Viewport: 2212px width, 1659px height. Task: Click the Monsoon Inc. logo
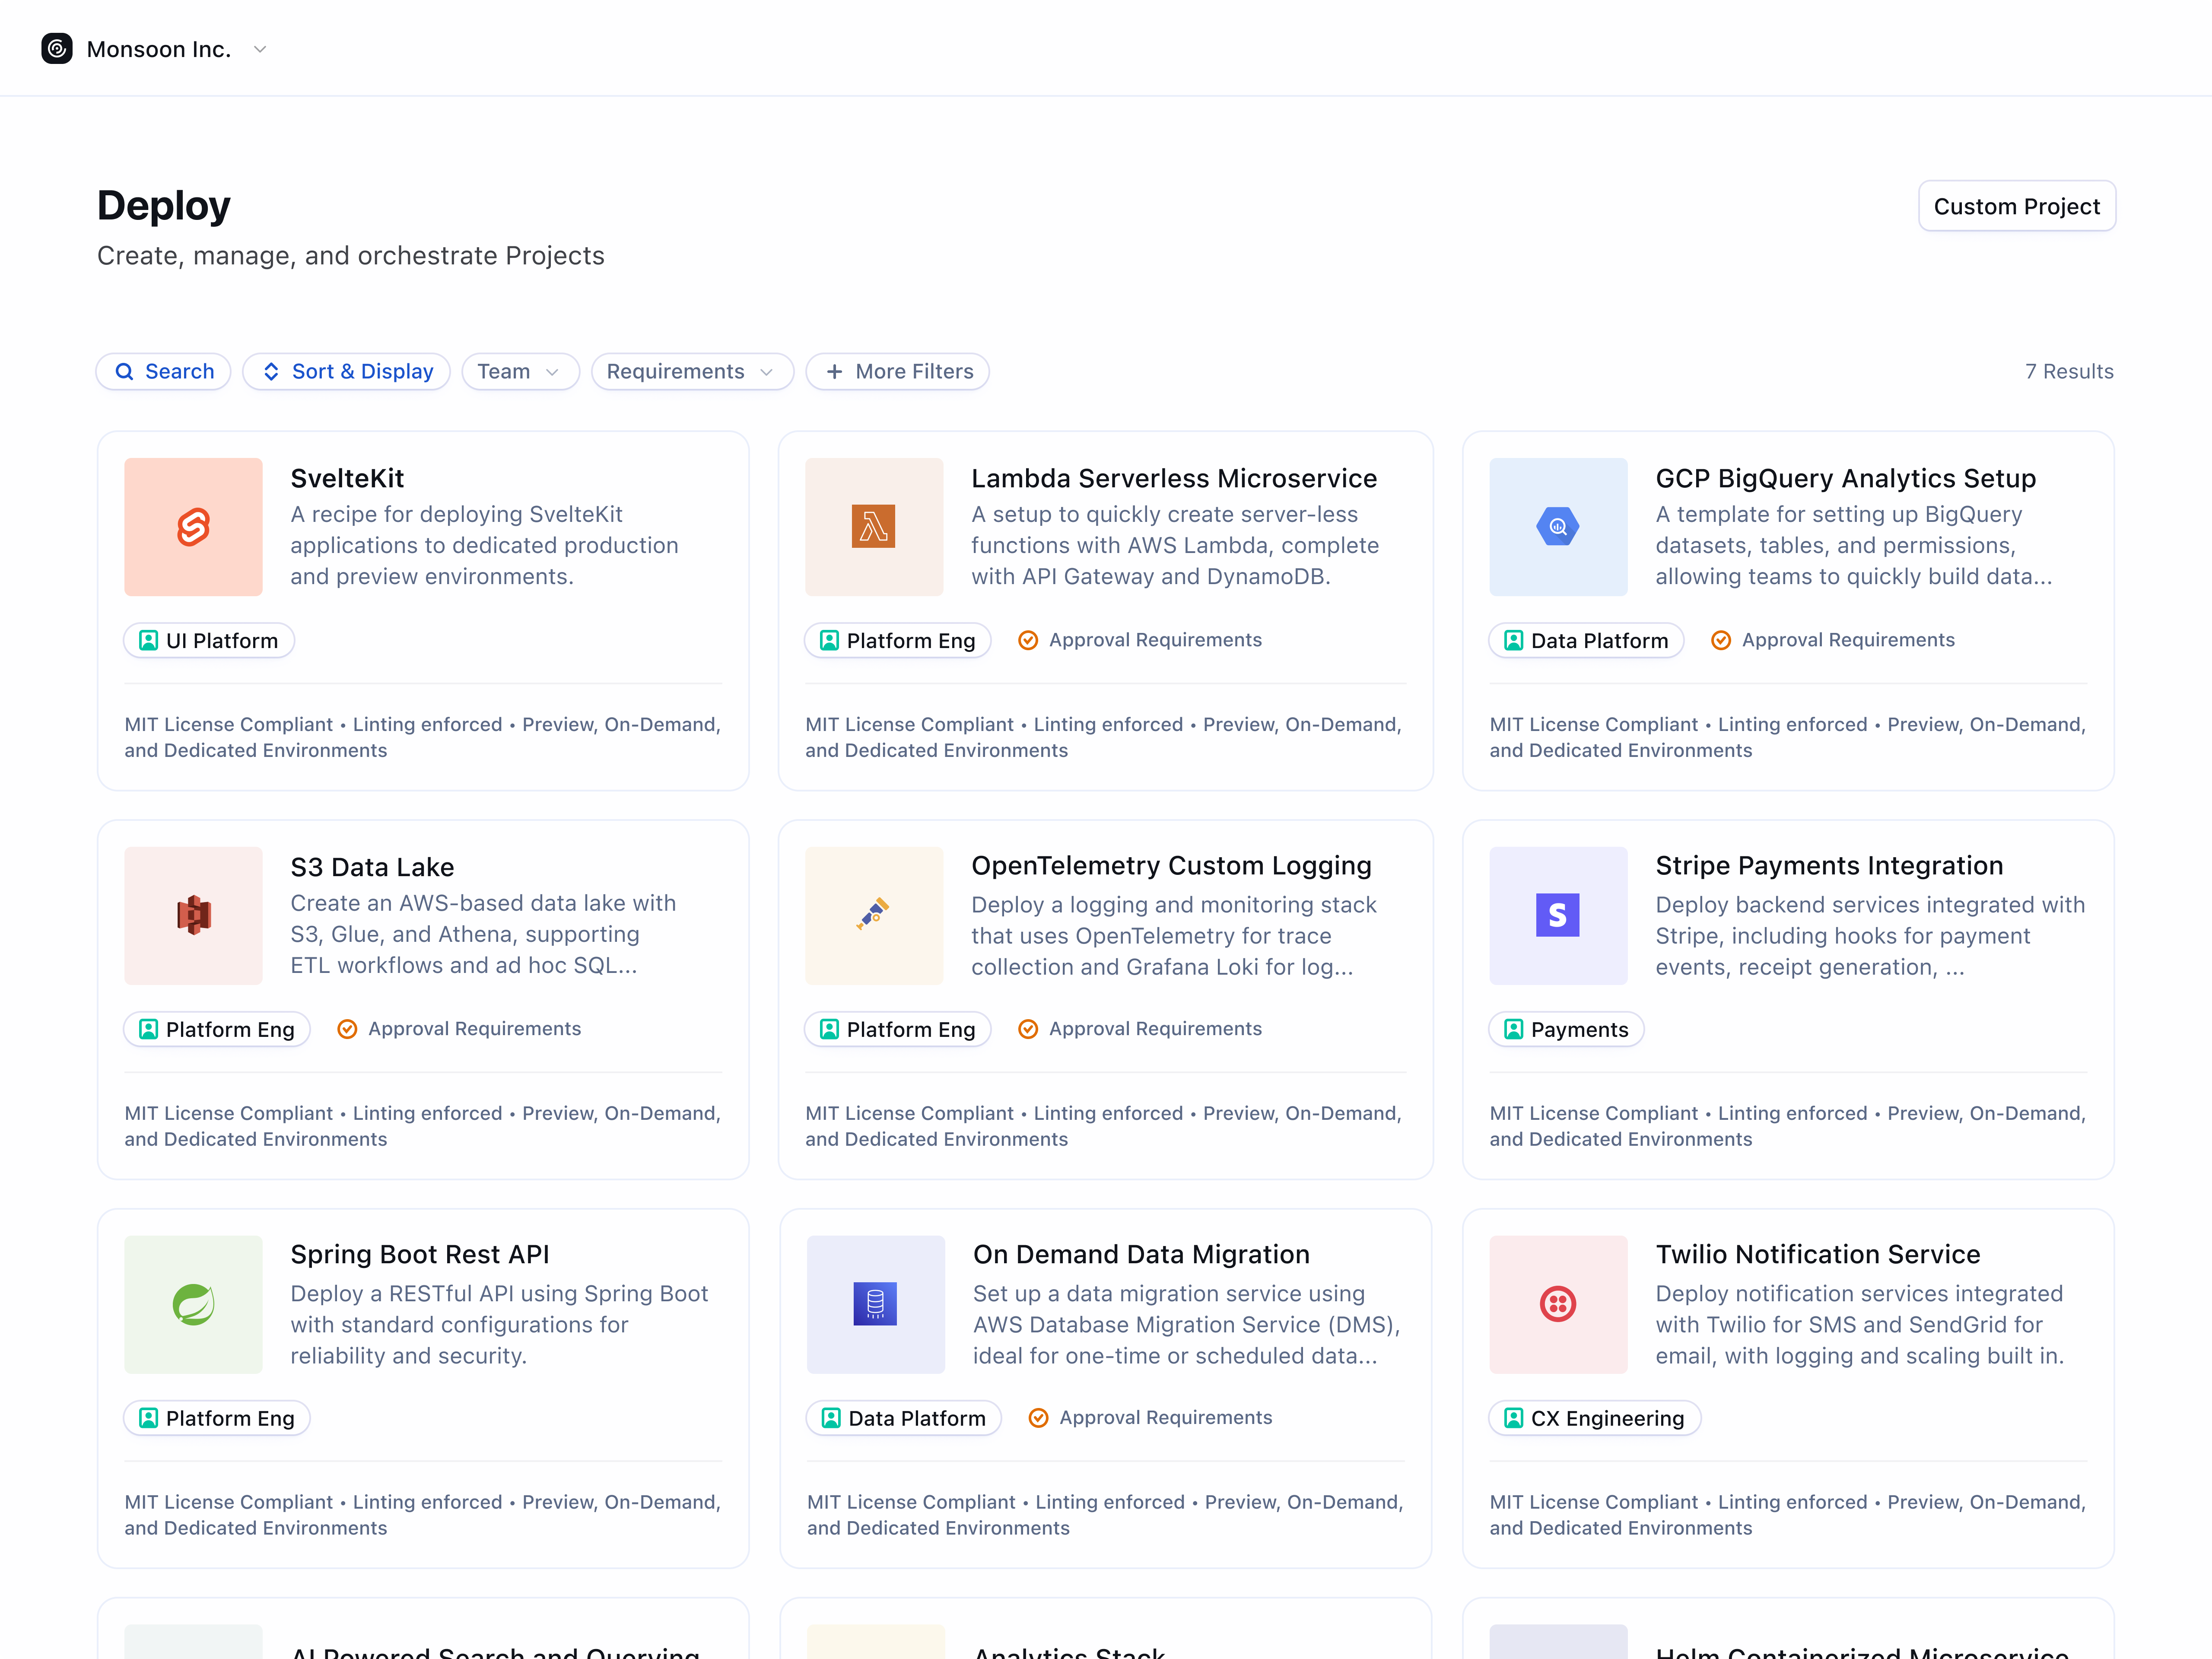tap(56, 48)
